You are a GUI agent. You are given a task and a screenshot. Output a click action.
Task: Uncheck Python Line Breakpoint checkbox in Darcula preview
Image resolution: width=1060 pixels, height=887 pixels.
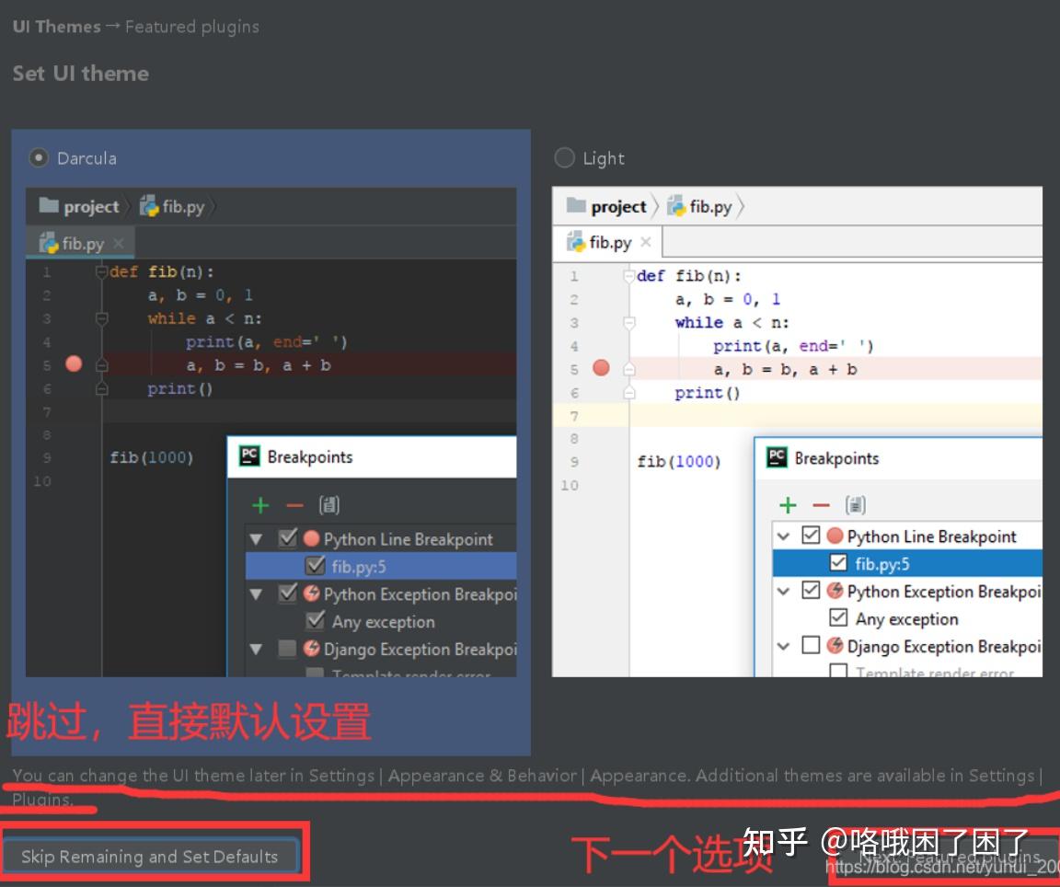(288, 538)
